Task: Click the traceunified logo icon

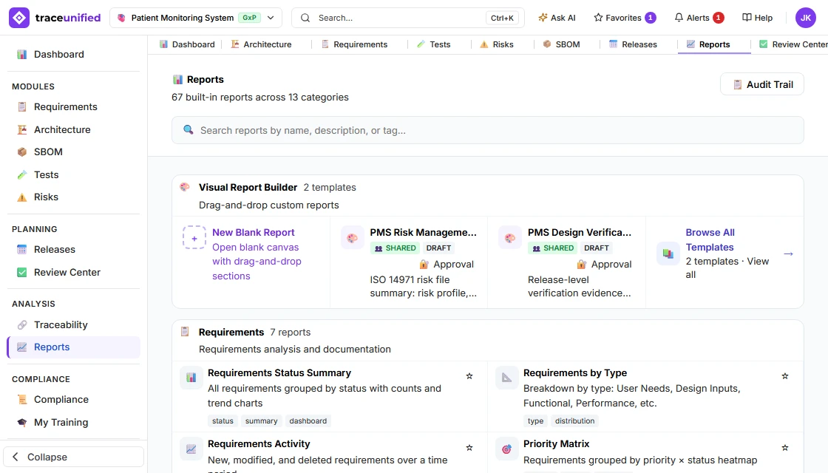Action: point(19,18)
